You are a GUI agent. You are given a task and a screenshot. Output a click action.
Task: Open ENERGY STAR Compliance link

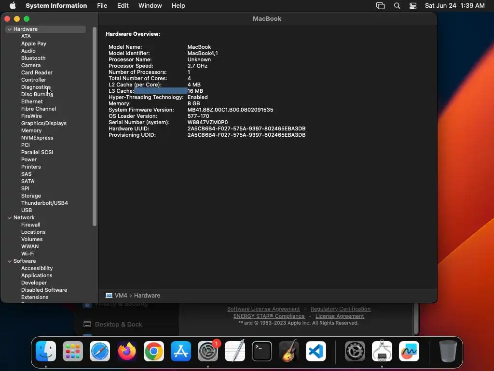coord(269,316)
